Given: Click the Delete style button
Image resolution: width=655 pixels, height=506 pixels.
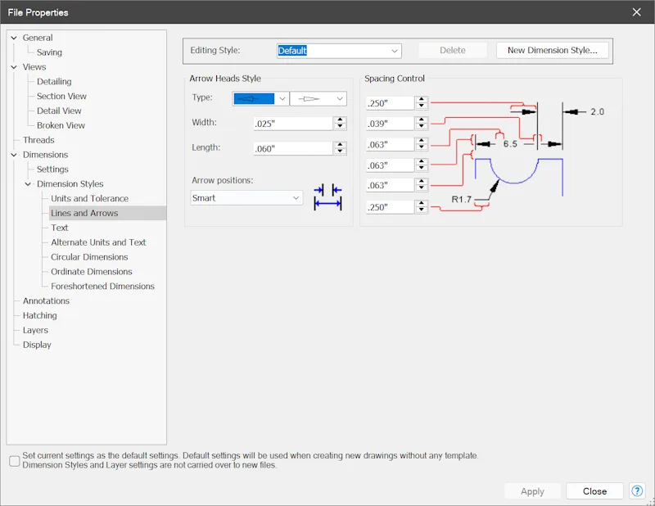Looking at the screenshot, I should [453, 50].
